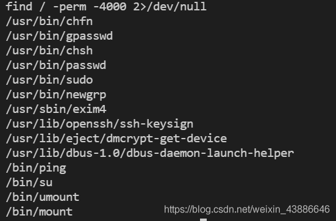Click the find command line text

(x=106, y=7)
